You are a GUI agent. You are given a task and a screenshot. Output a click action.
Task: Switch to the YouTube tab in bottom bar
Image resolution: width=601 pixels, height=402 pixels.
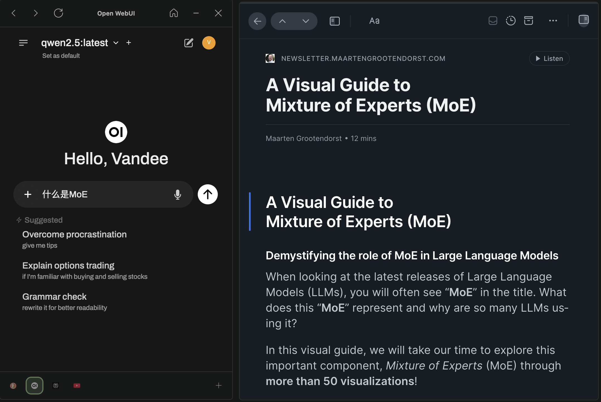point(77,385)
